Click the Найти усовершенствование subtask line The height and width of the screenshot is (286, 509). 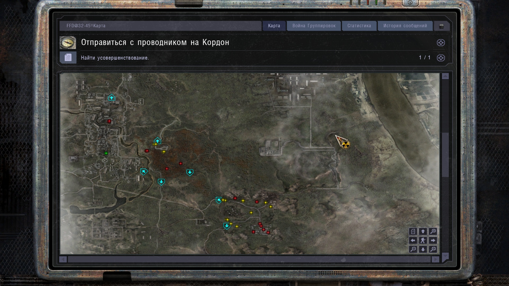(x=115, y=58)
